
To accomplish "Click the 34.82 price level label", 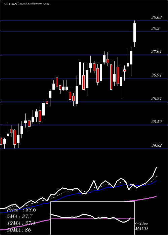I will tap(157, 145).
